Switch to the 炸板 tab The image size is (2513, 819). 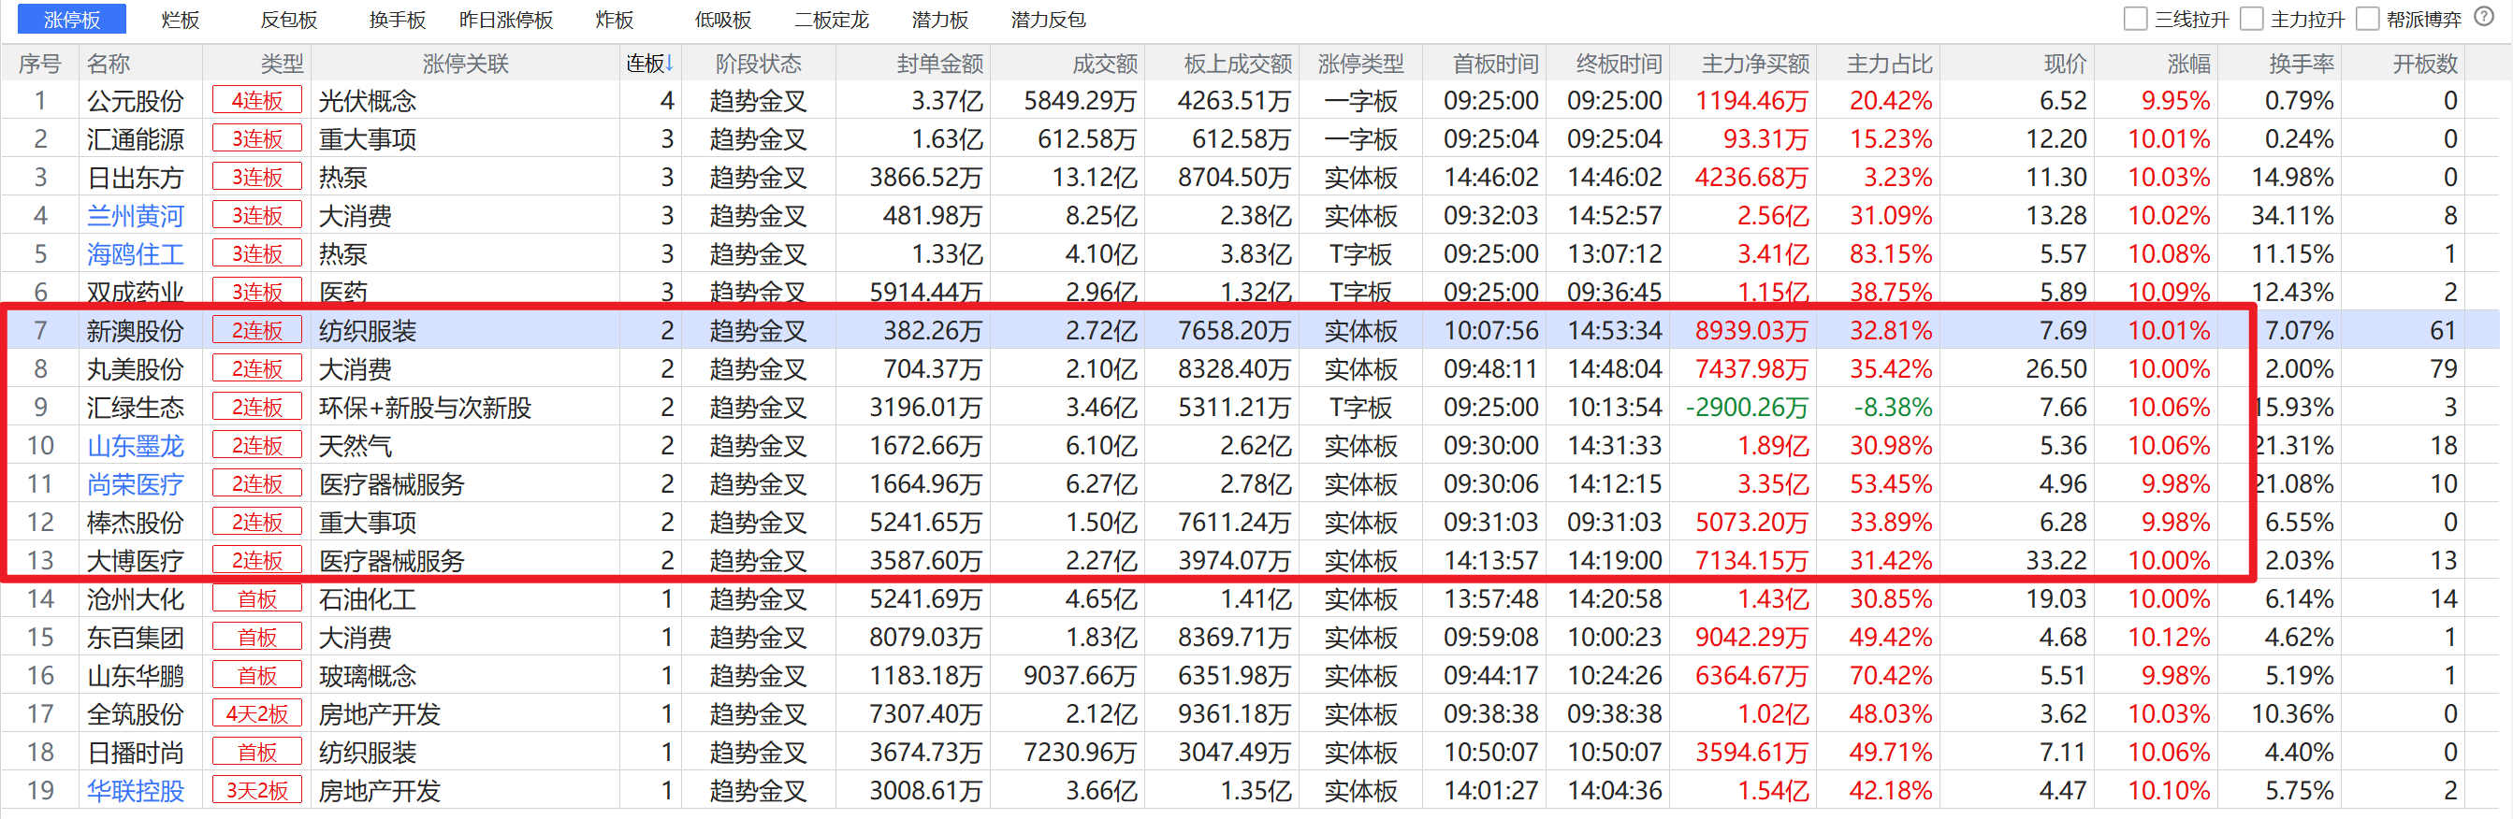[x=615, y=20]
